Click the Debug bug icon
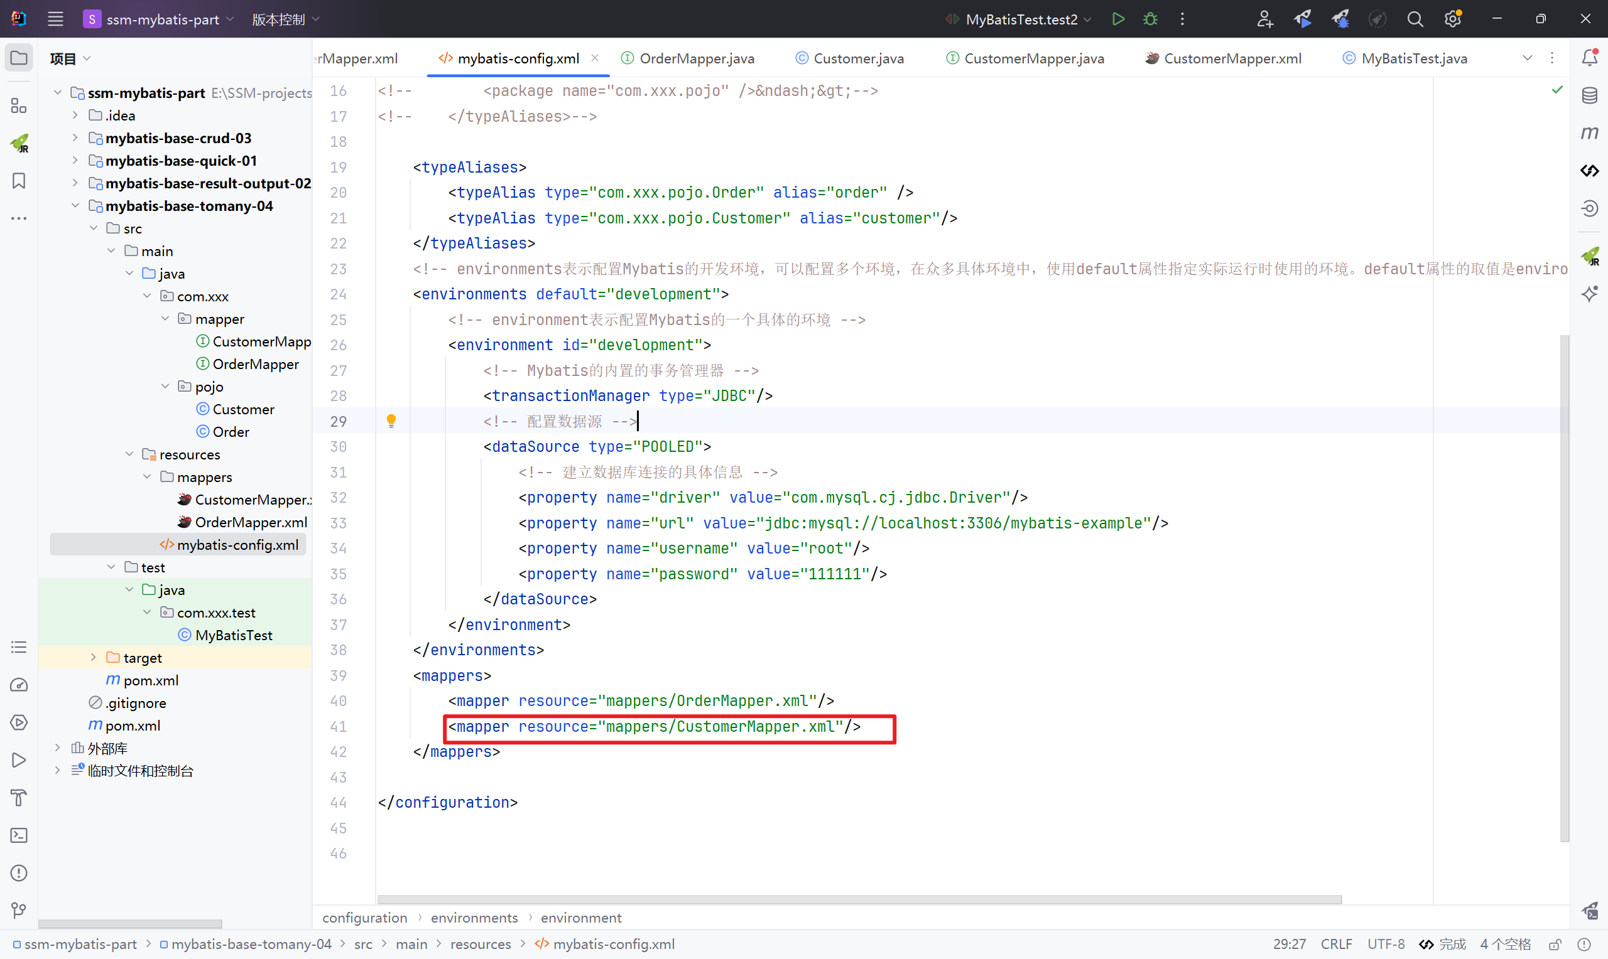This screenshot has width=1608, height=959. (1150, 19)
